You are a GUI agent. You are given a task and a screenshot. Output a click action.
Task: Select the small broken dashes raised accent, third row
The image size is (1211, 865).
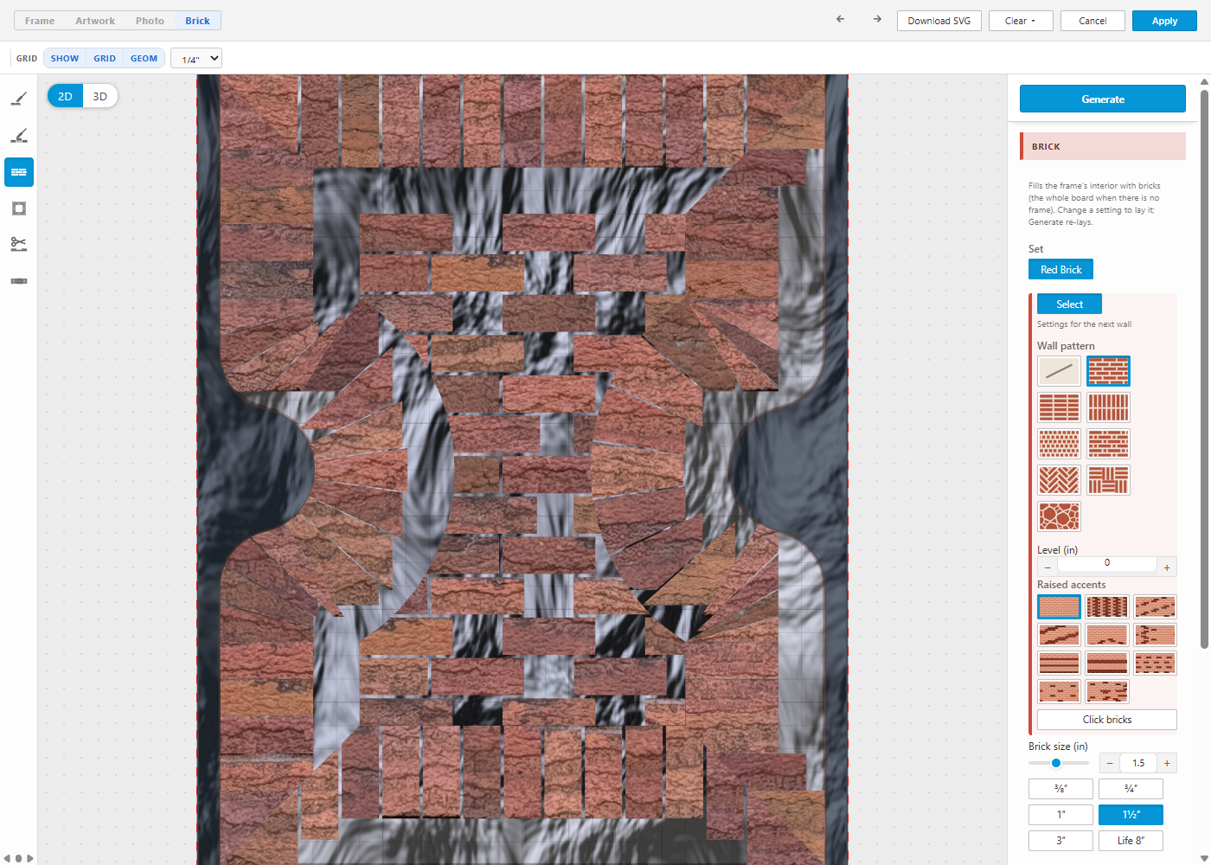tap(1155, 663)
